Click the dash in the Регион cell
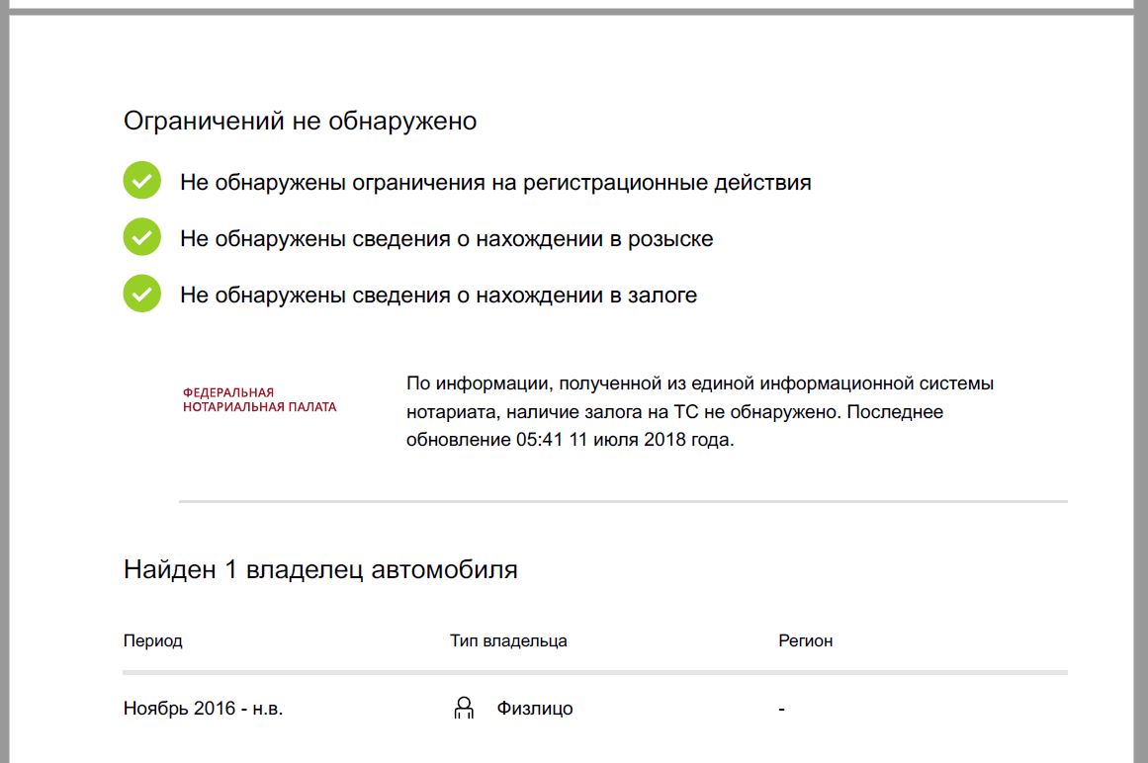Viewport: 1148px width, 763px height. pyautogui.click(x=781, y=709)
